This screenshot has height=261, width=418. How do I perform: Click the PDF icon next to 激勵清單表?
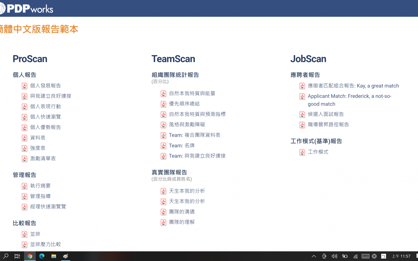(x=25, y=159)
